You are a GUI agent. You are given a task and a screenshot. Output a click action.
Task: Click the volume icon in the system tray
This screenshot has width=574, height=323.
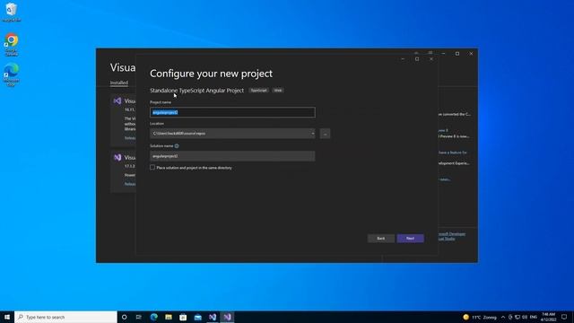(525, 317)
